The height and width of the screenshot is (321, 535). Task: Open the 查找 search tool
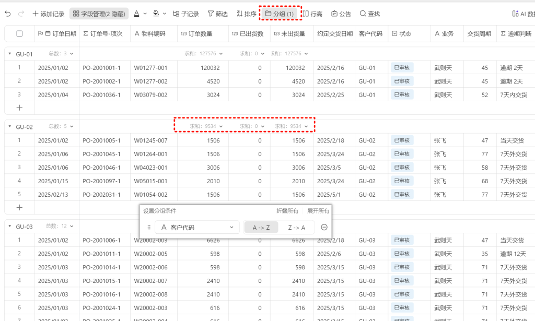coord(370,14)
